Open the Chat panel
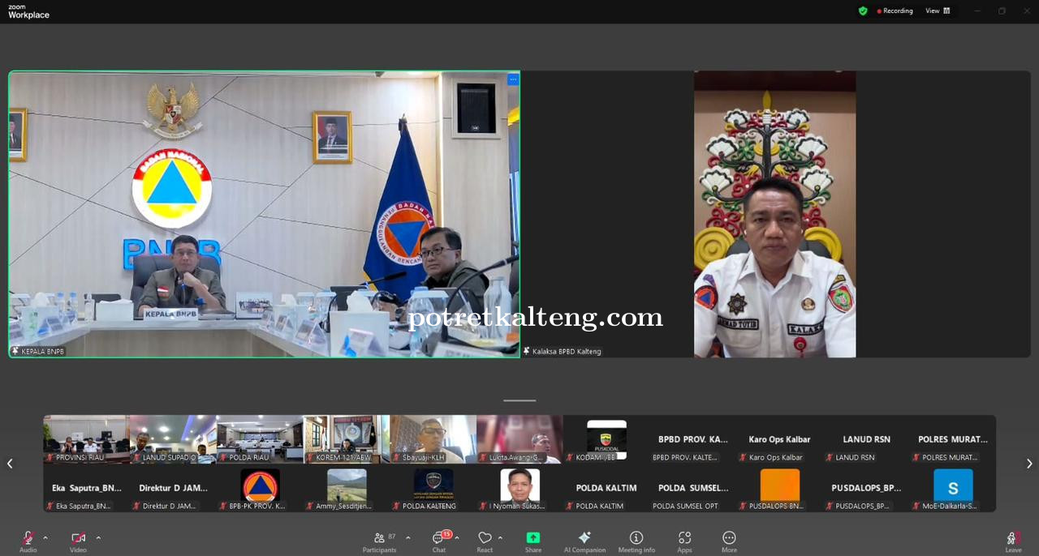This screenshot has height=556, width=1039. (x=439, y=539)
